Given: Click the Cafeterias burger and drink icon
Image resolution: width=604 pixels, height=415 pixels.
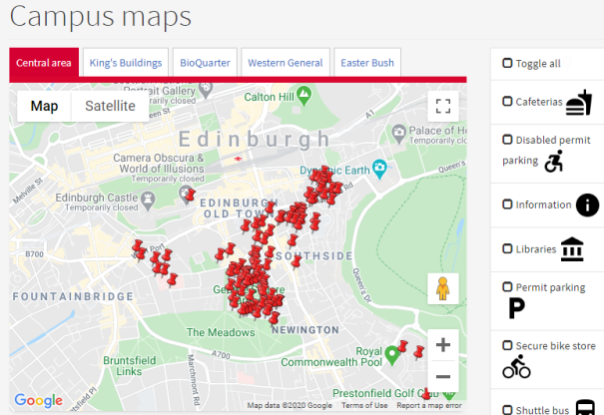Looking at the screenshot, I should coord(579,103).
